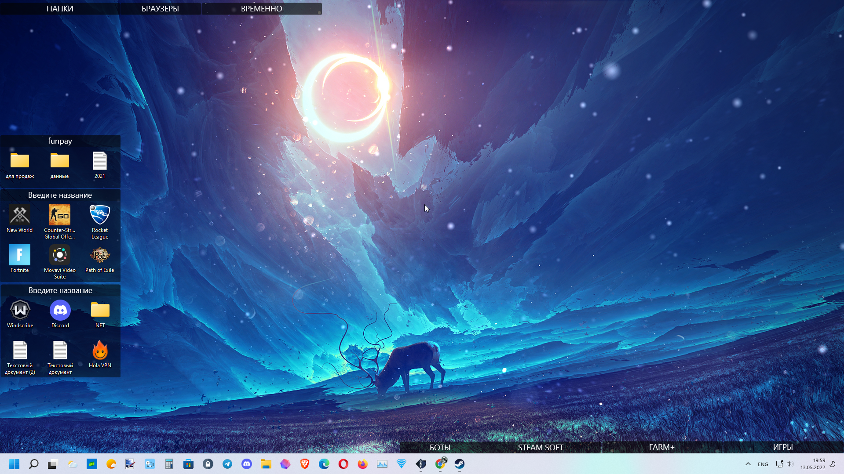Image resolution: width=844 pixels, height=474 pixels.
Task: Open taskbar Search
Action: click(x=34, y=464)
